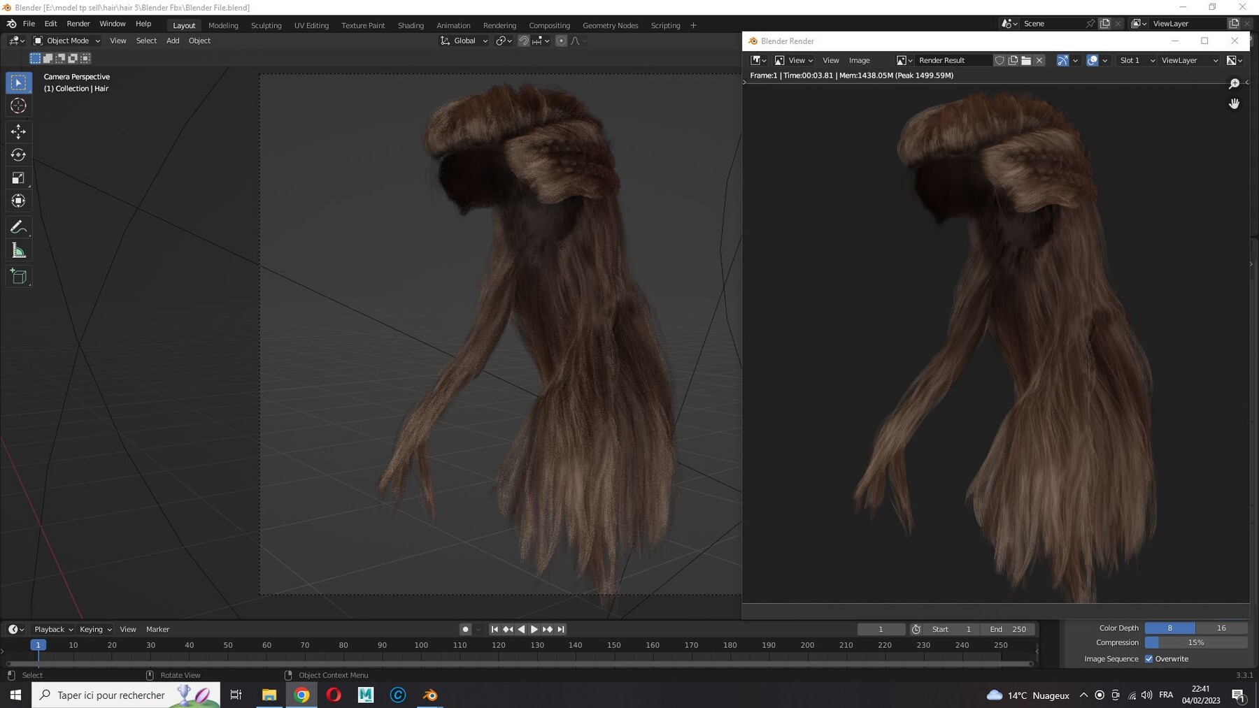Image resolution: width=1259 pixels, height=708 pixels.
Task: Open the Blender logo app menu
Action: 11,24
